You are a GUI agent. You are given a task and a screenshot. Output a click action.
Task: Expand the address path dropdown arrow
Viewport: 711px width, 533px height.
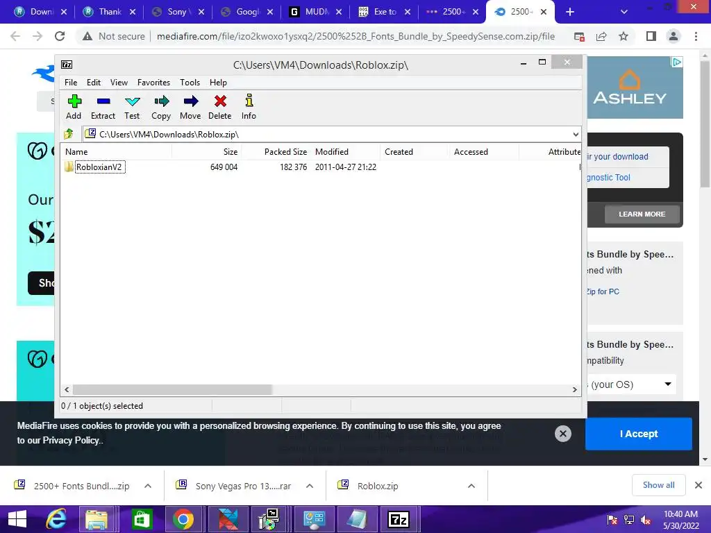(576, 134)
